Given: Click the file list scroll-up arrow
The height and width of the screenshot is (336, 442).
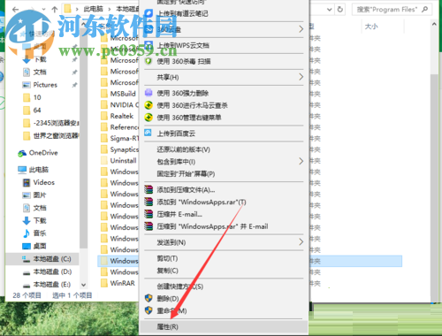Looking at the screenshot, I should point(434,25).
